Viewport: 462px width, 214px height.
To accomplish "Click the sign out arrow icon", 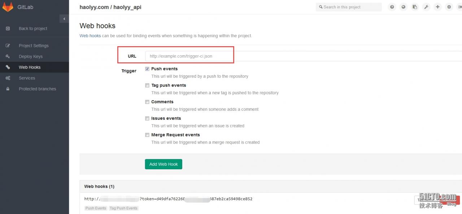I will click(460, 7).
